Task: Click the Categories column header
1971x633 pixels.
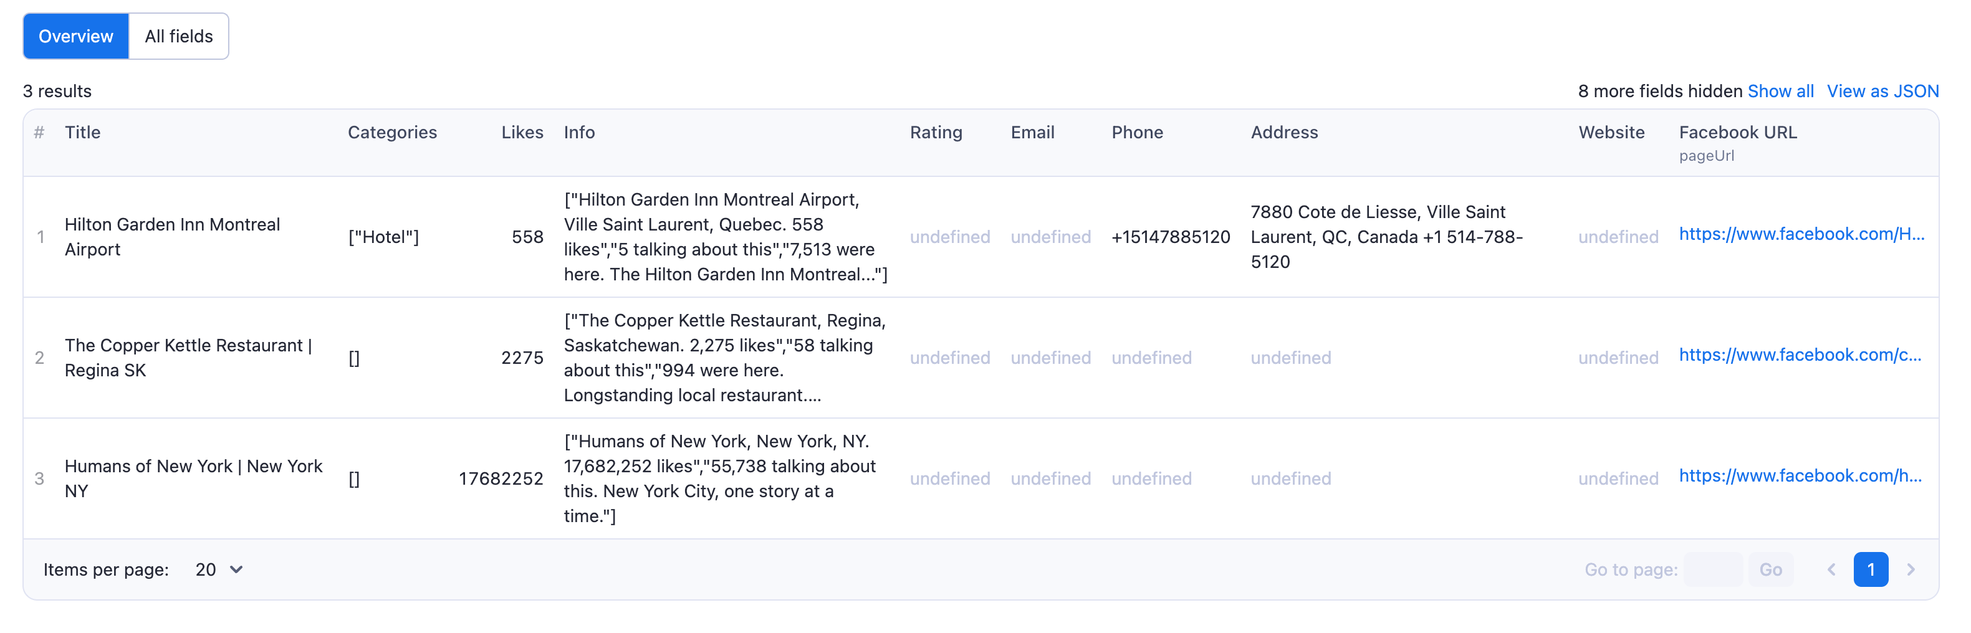Action: (x=393, y=132)
